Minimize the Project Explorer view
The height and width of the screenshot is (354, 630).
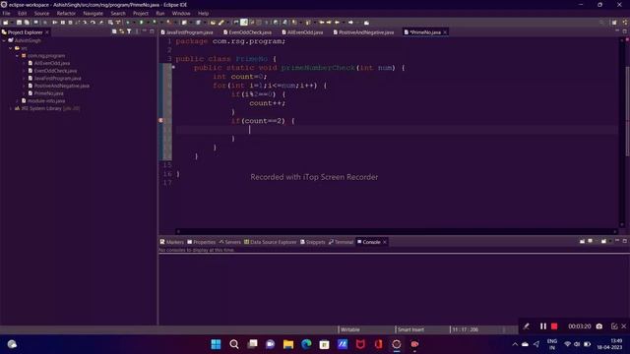click(145, 31)
